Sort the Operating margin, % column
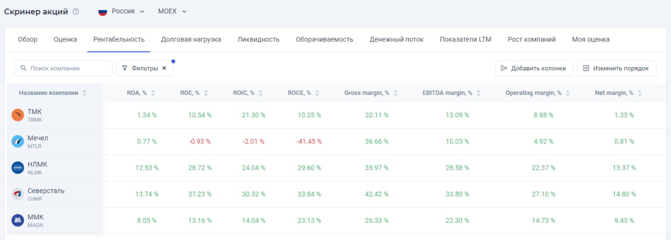671x240 pixels. coord(568,93)
